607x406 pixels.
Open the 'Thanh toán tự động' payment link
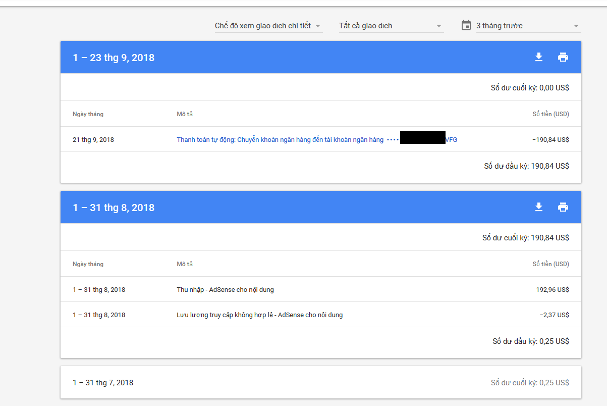coord(280,140)
